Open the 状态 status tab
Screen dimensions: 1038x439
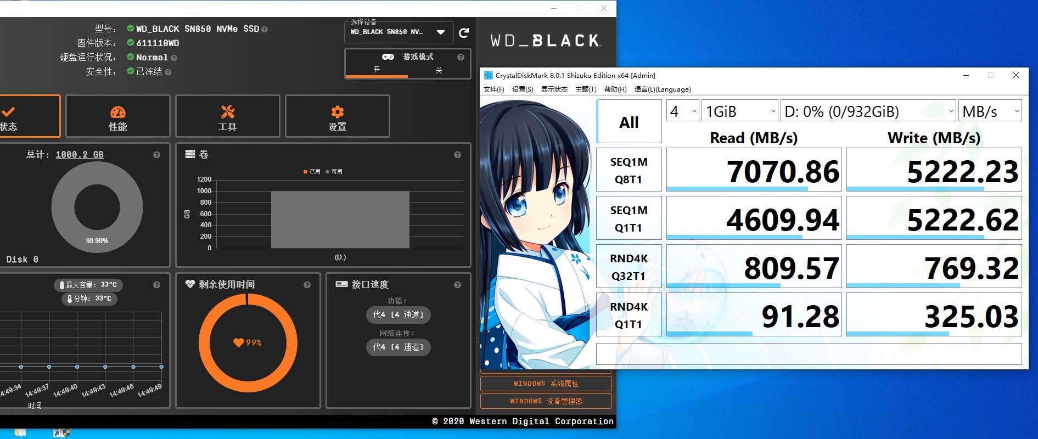pyautogui.click(x=29, y=116)
